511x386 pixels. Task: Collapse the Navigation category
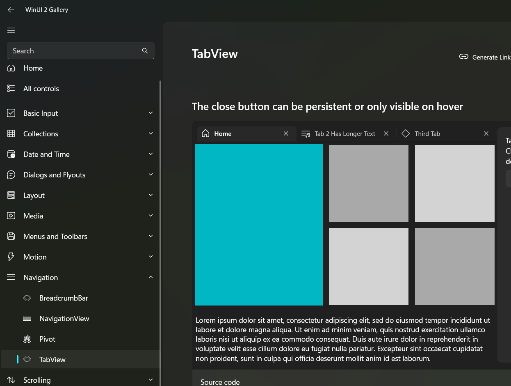(151, 277)
